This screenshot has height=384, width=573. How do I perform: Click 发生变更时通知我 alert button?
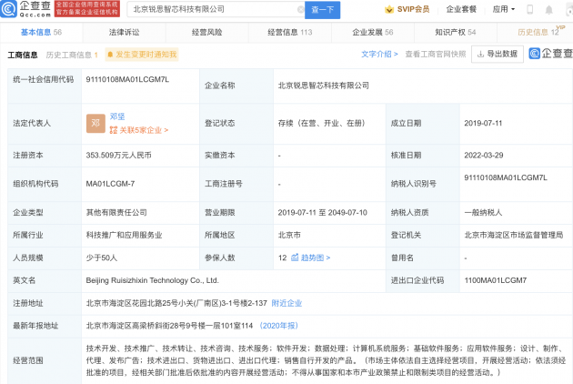(142, 55)
